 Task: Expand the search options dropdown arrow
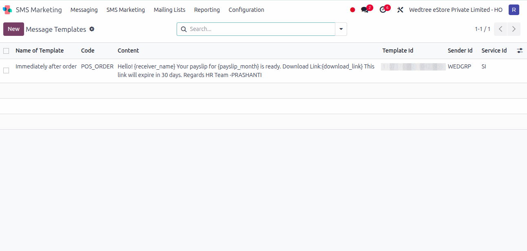(341, 29)
